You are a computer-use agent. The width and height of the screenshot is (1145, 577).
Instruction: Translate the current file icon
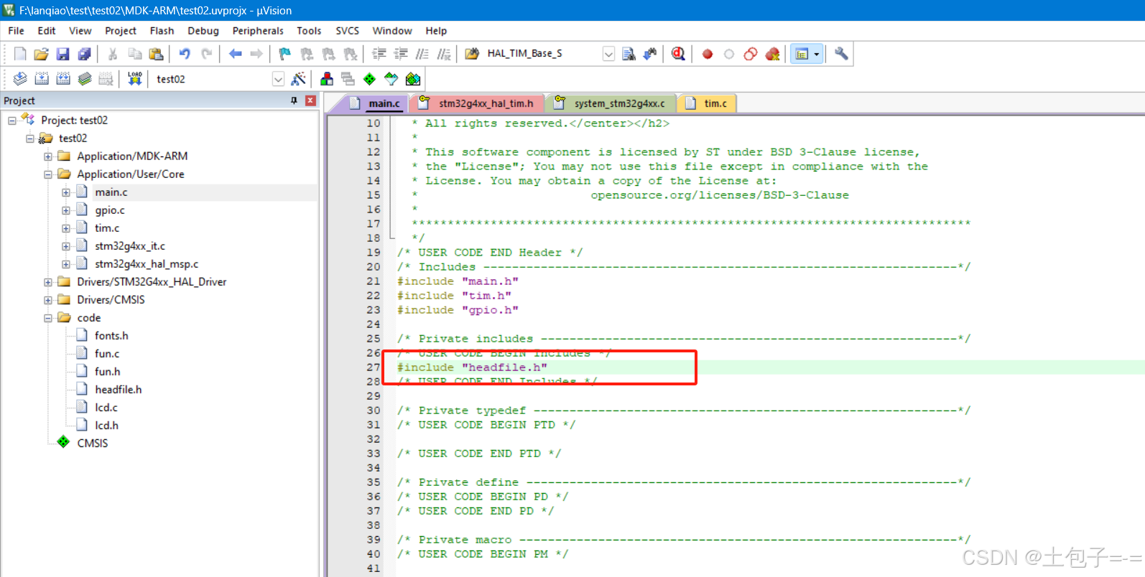click(x=20, y=79)
